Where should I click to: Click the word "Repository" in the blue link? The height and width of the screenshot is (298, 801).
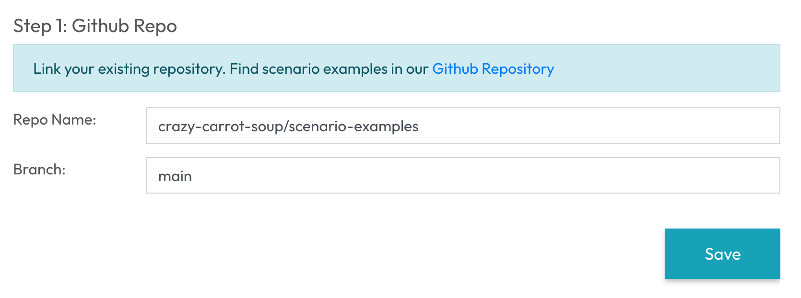518,69
